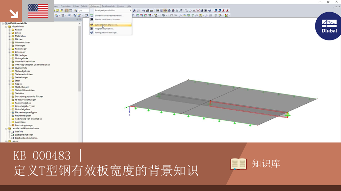Expand the Stäbe tree node

[10, 81]
